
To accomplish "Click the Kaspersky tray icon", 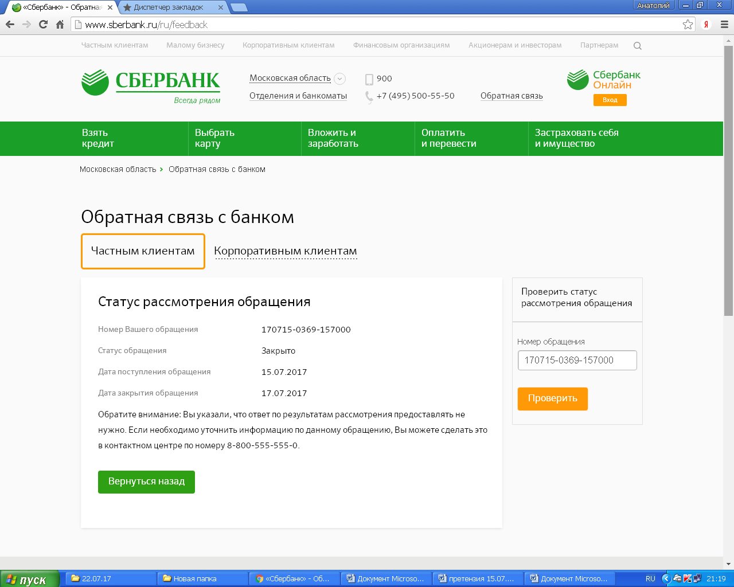I will coord(687,579).
